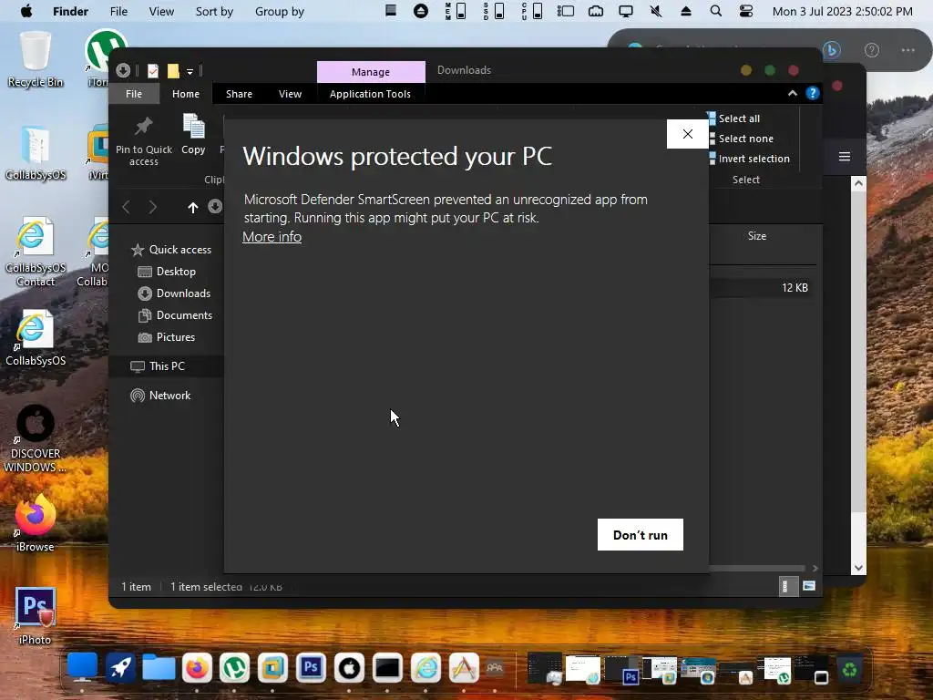The height and width of the screenshot is (700, 933).
Task: Click the eject icon in the menu bar
Action: [685, 11]
